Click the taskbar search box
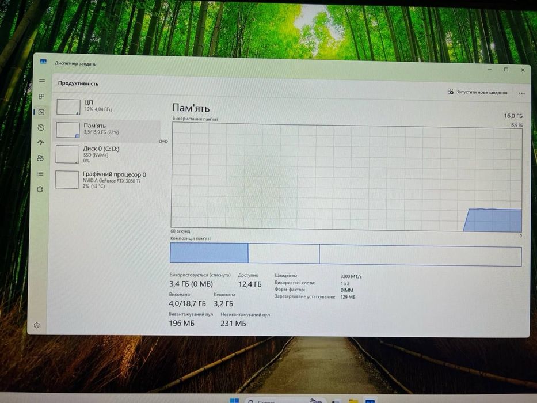 [285, 401]
